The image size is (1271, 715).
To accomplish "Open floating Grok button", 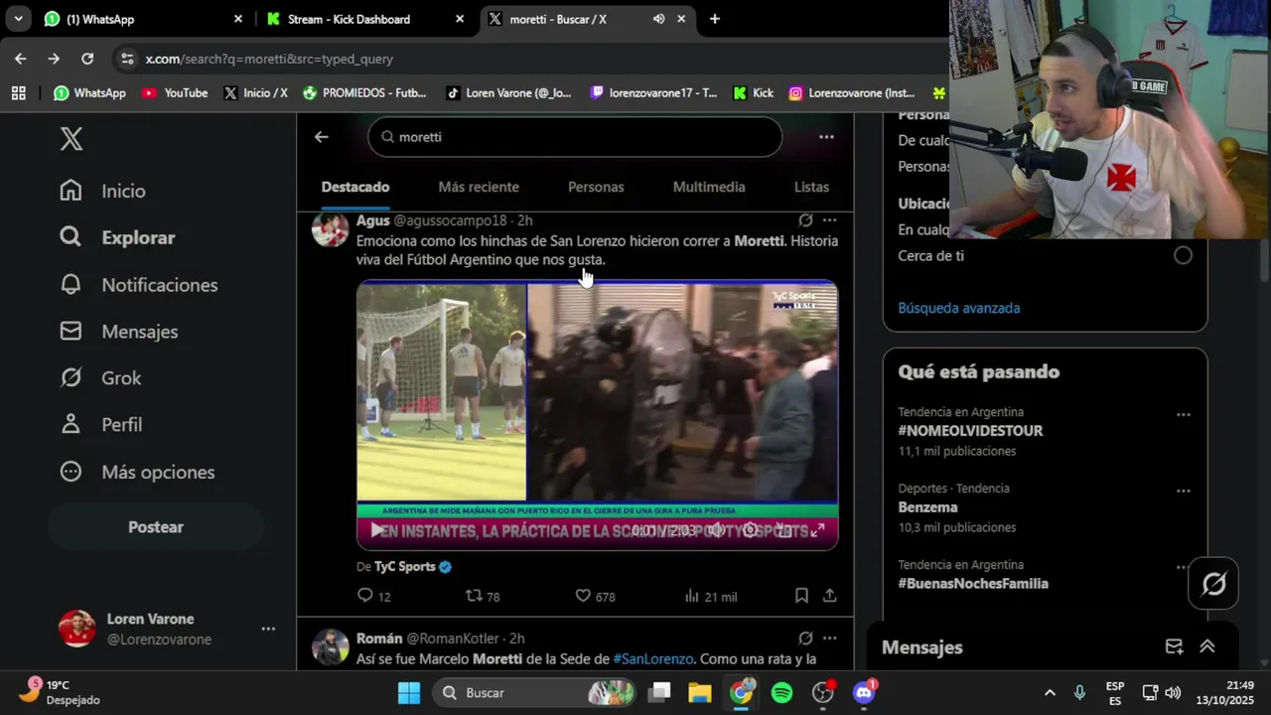I will [1213, 584].
